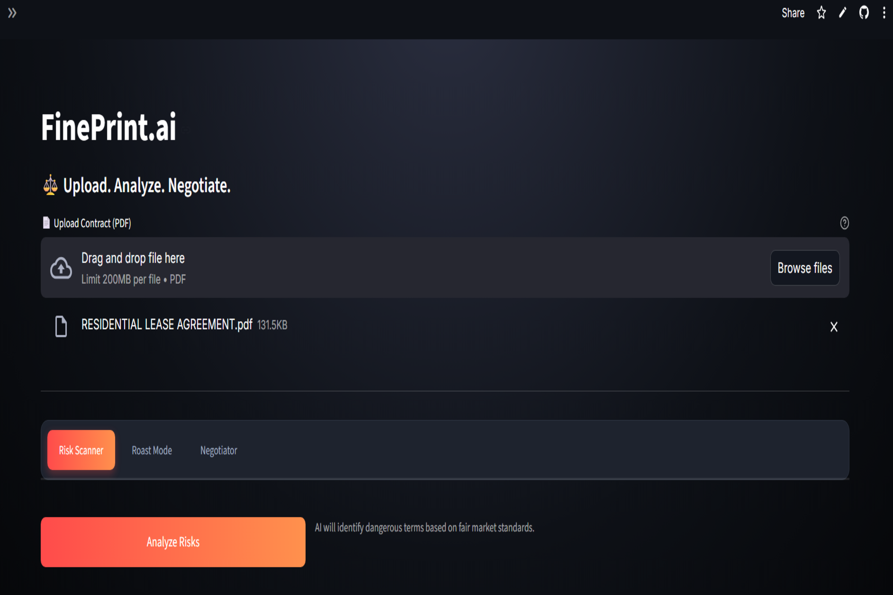Viewport: 893px width, 595px height.
Task: Remove the RESIDENTIAL LEASE AGREEMENT.pdf file
Action: 834,327
